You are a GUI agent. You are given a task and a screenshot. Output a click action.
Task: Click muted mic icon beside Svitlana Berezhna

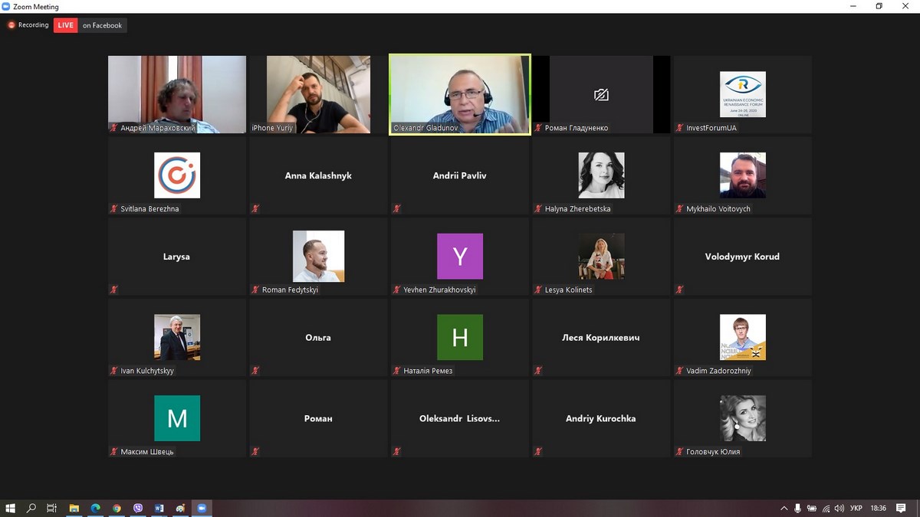[114, 209]
